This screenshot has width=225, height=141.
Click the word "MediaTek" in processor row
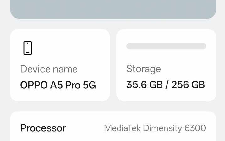[122, 128]
